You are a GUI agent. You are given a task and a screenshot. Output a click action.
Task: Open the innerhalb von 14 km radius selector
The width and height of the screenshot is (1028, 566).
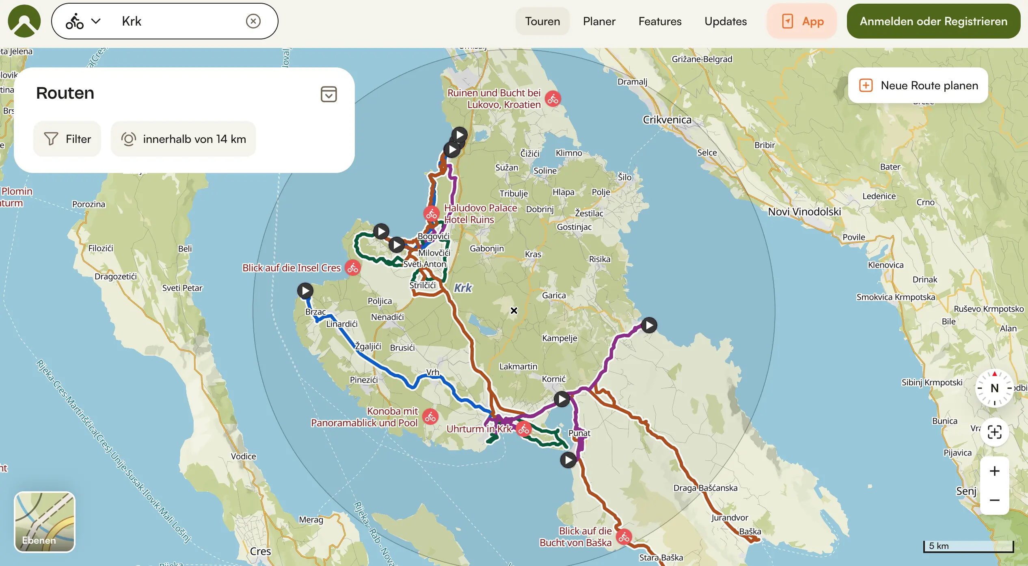point(184,139)
